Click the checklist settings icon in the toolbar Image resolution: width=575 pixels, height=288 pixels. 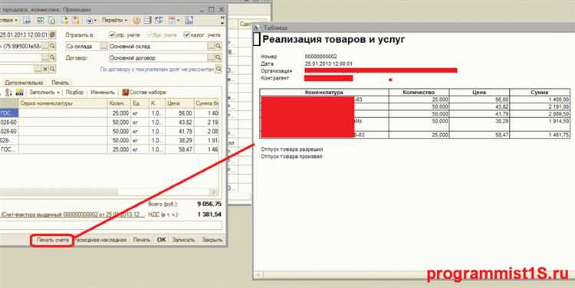(159, 21)
